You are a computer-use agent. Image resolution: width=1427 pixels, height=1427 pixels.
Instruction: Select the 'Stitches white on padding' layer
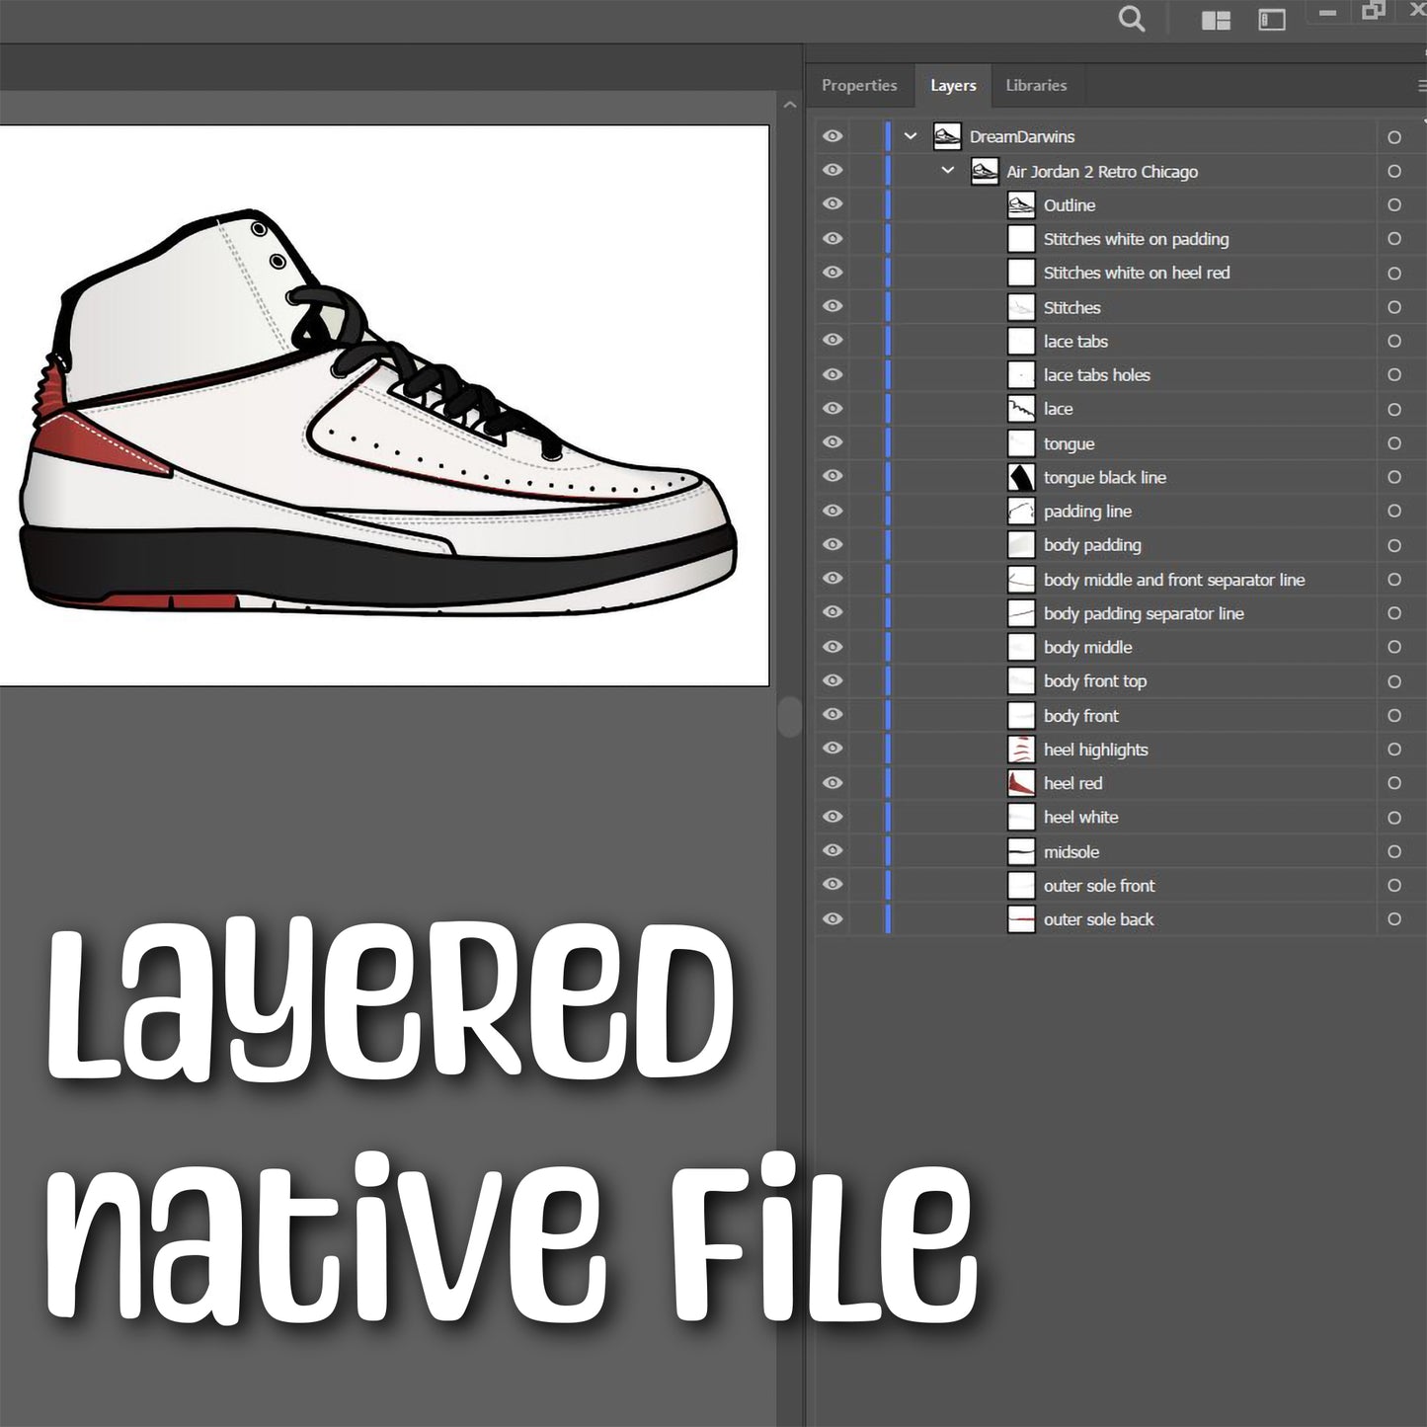click(1136, 239)
